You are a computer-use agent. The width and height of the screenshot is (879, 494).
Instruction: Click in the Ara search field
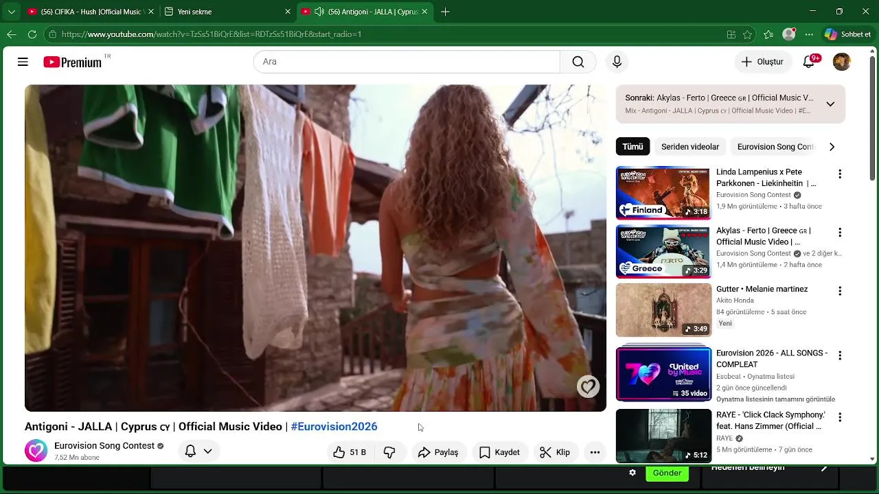(x=407, y=62)
